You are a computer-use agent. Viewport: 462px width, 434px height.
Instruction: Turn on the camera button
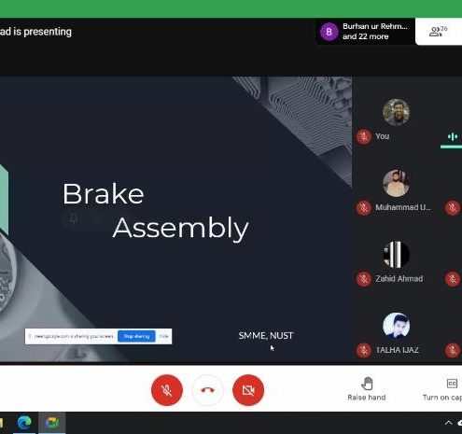(x=248, y=390)
